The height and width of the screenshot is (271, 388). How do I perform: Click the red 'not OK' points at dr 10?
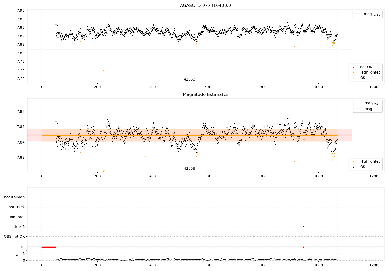click(49, 247)
